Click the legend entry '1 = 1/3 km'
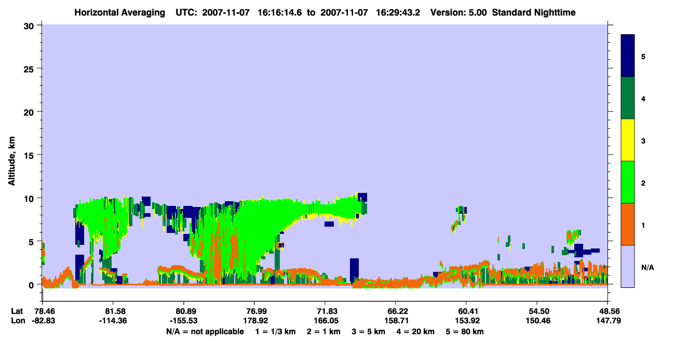Viewport: 675px width, 346px height. click(x=276, y=331)
